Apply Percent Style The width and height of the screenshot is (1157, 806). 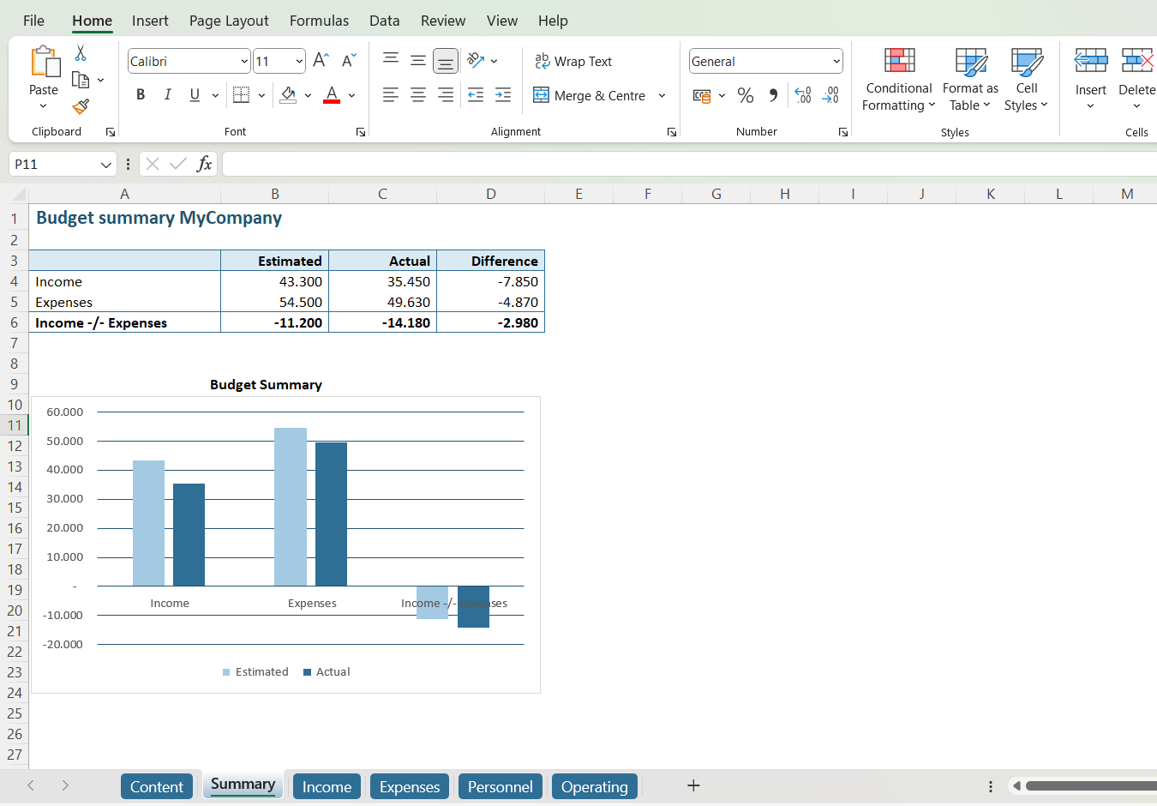pos(746,95)
